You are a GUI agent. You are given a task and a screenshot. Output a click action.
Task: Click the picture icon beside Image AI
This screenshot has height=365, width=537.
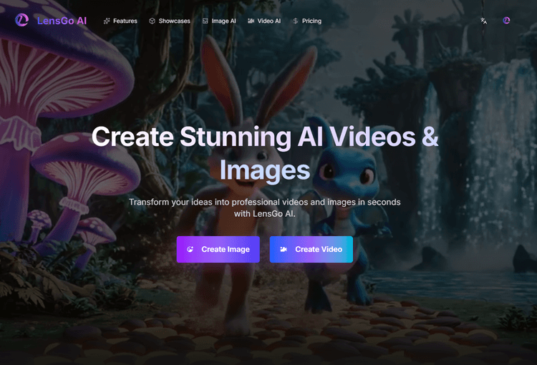point(205,21)
